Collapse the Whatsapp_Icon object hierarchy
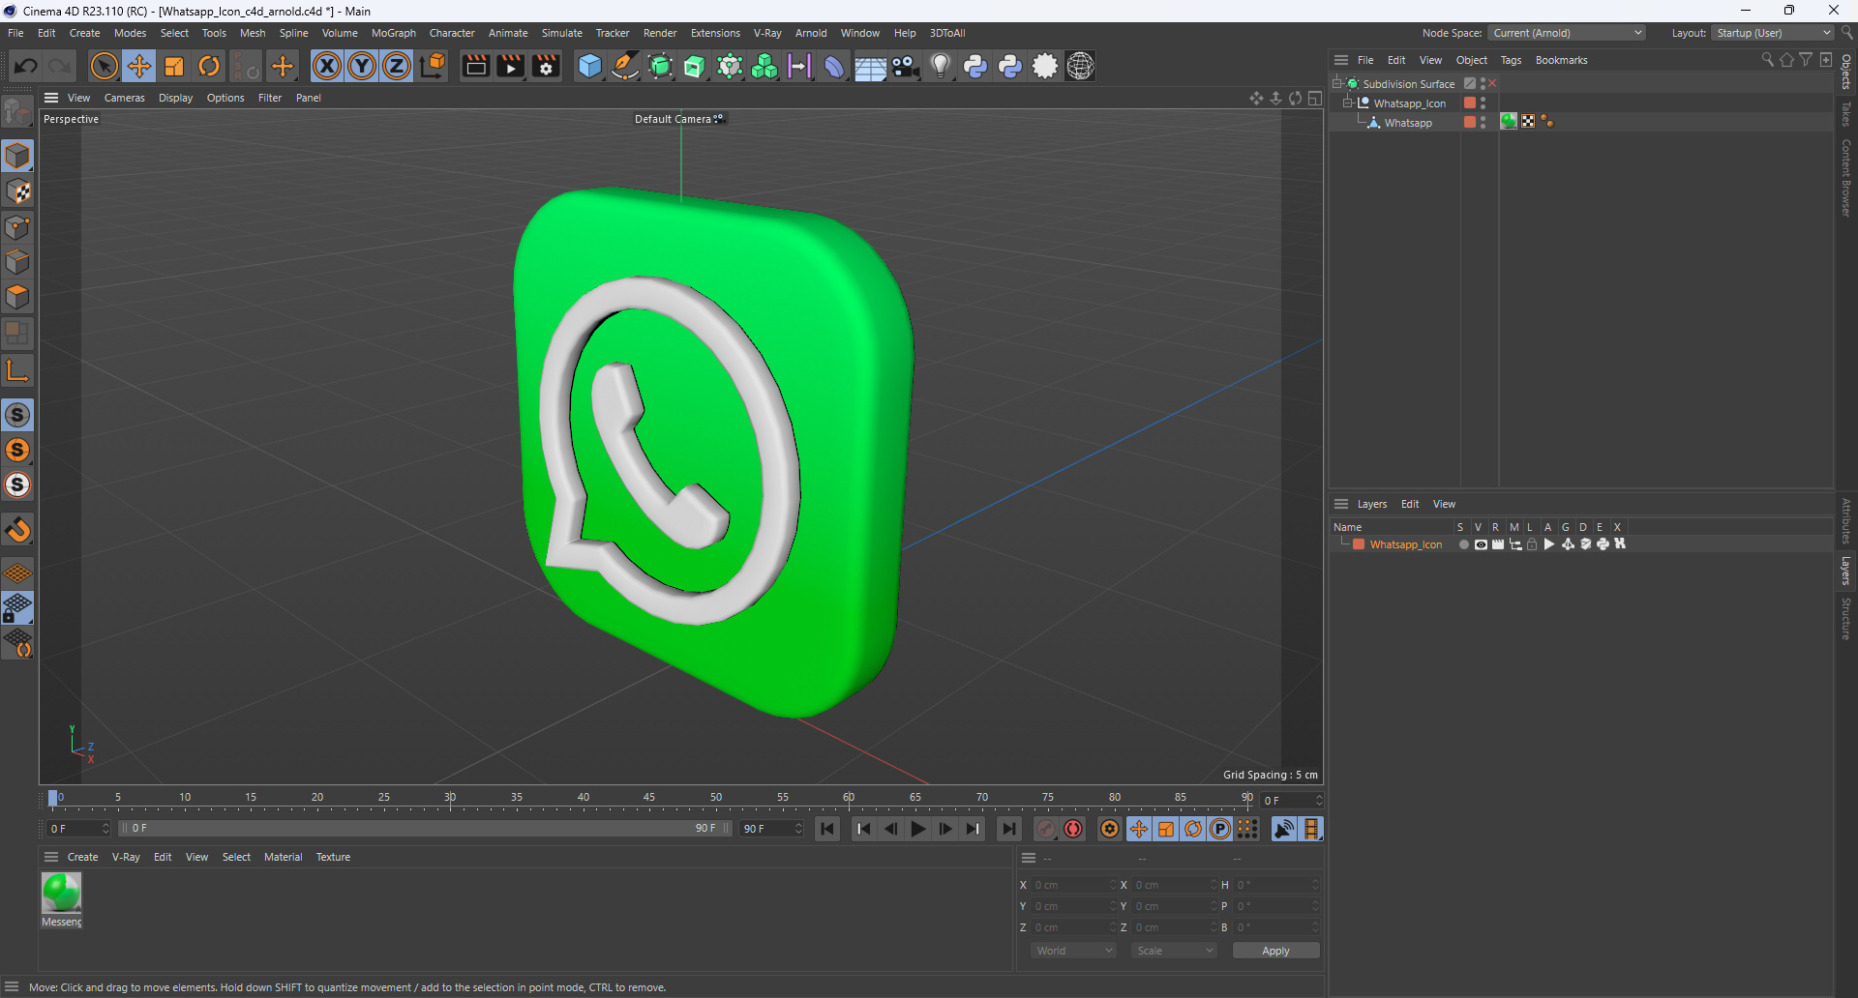The image size is (1858, 998). pos(1347,103)
